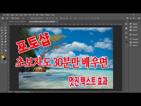Screen dimensions: 141x106
Task: Select the Pen tool
Action: click(6, 45)
